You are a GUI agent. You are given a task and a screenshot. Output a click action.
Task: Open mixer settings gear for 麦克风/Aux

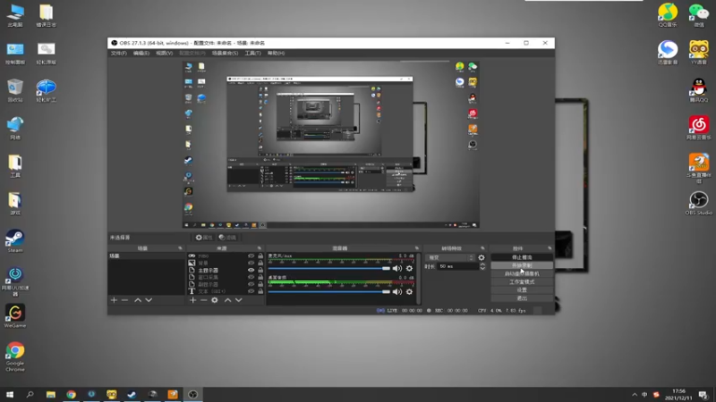point(409,269)
